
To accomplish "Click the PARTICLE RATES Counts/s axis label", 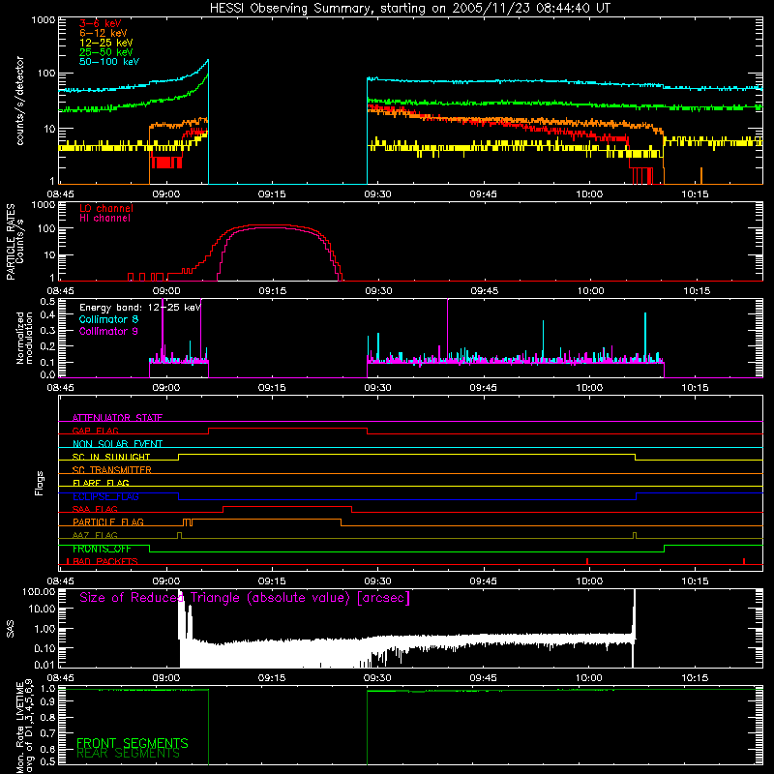I will click(x=15, y=242).
